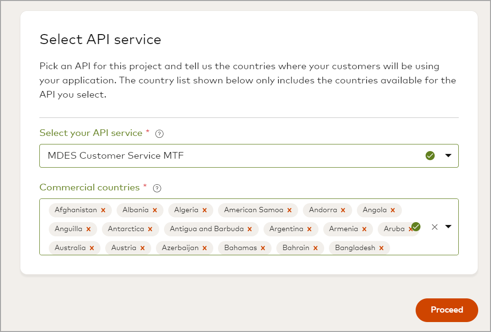Clear all selected commercial countries
The width and height of the screenshot is (491, 332).
(x=435, y=227)
